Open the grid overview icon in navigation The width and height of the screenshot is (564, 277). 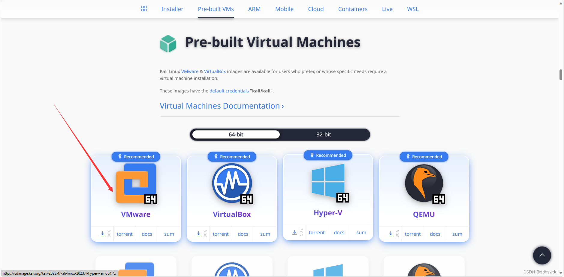coord(144,8)
